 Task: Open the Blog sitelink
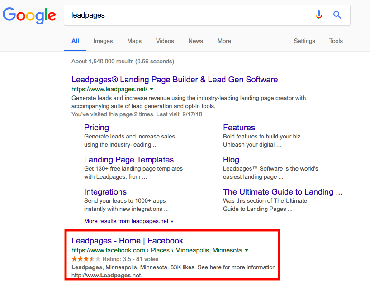[231, 160]
